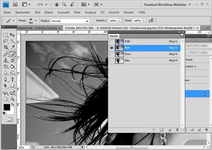Show more document tabs
This screenshot has height=150, width=212.
(208, 28)
